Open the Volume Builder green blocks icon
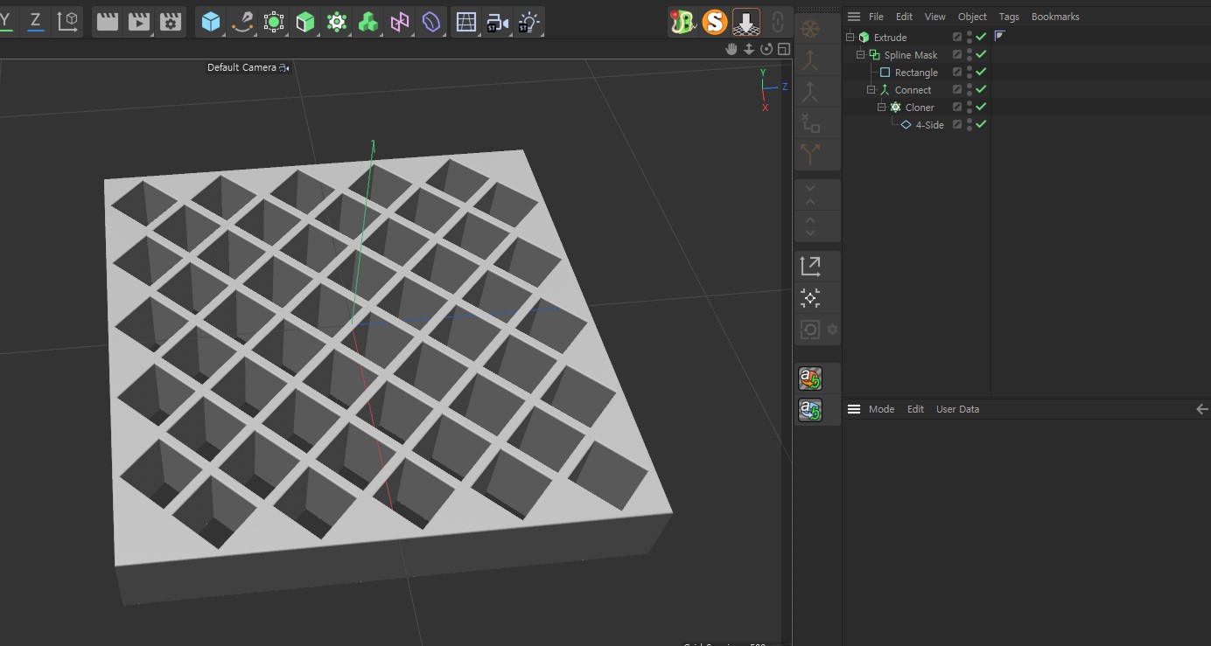Image resolution: width=1211 pixels, height=646 pixels. coord(368,22)
